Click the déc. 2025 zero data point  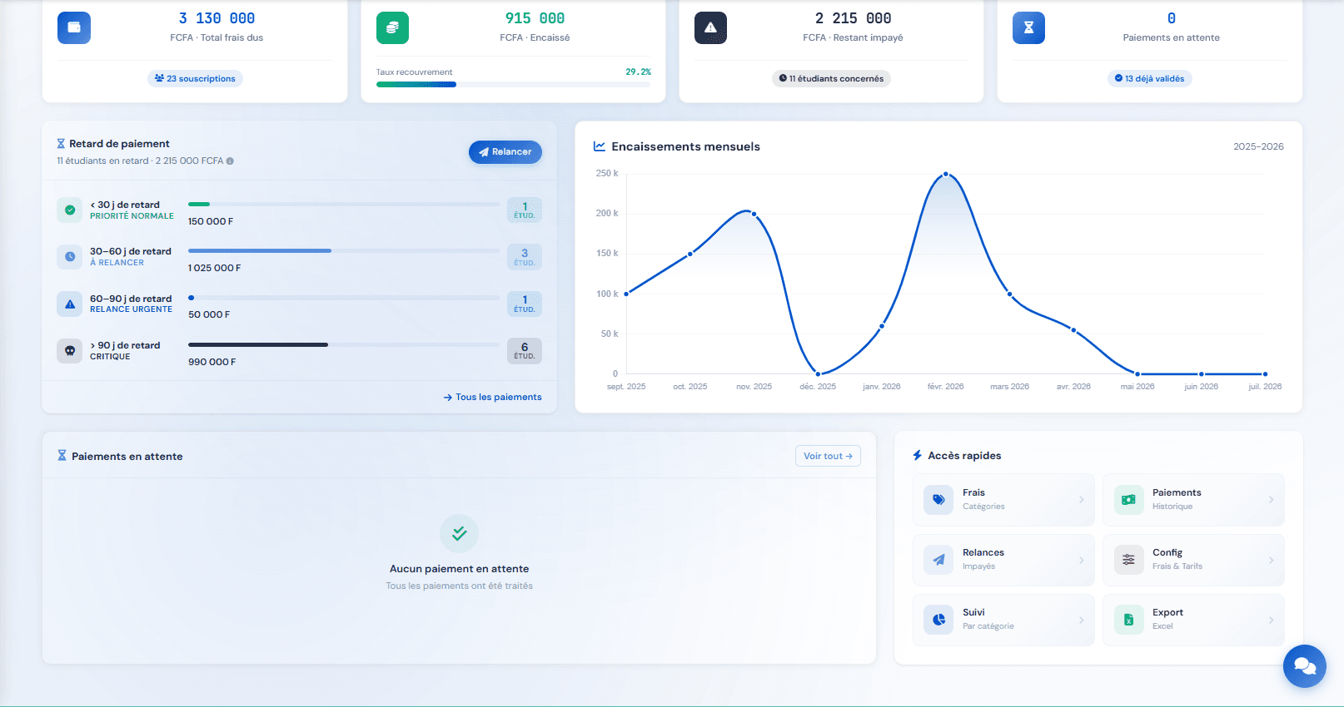pos(818,374)
